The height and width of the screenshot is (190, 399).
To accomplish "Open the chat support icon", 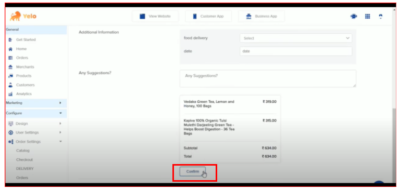I will [x=354, y=16].
